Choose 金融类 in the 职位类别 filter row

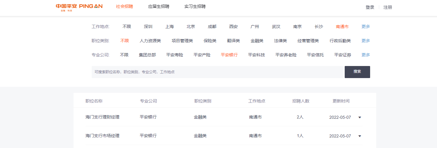[x=257, y=41]
